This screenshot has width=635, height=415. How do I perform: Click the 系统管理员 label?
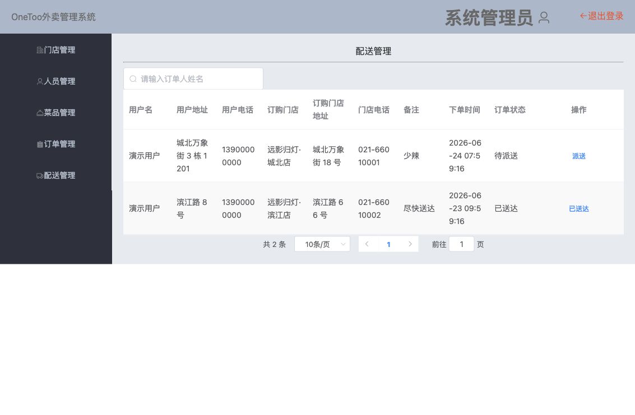point(489,18)
